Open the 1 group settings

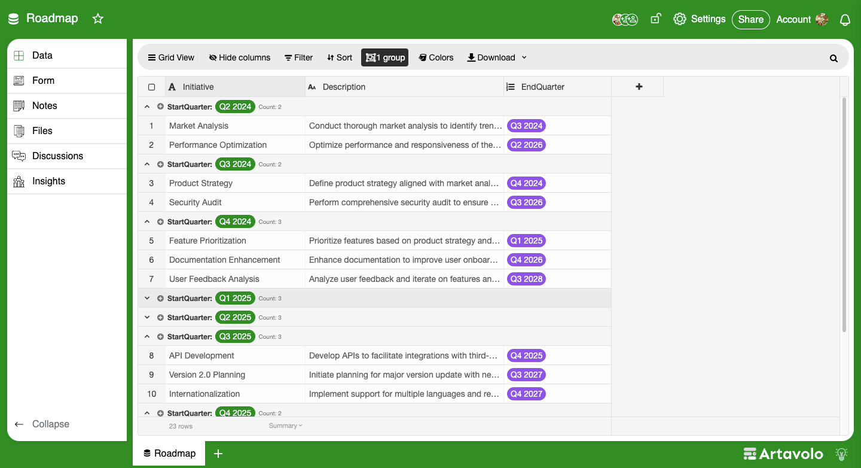(384, 57)
